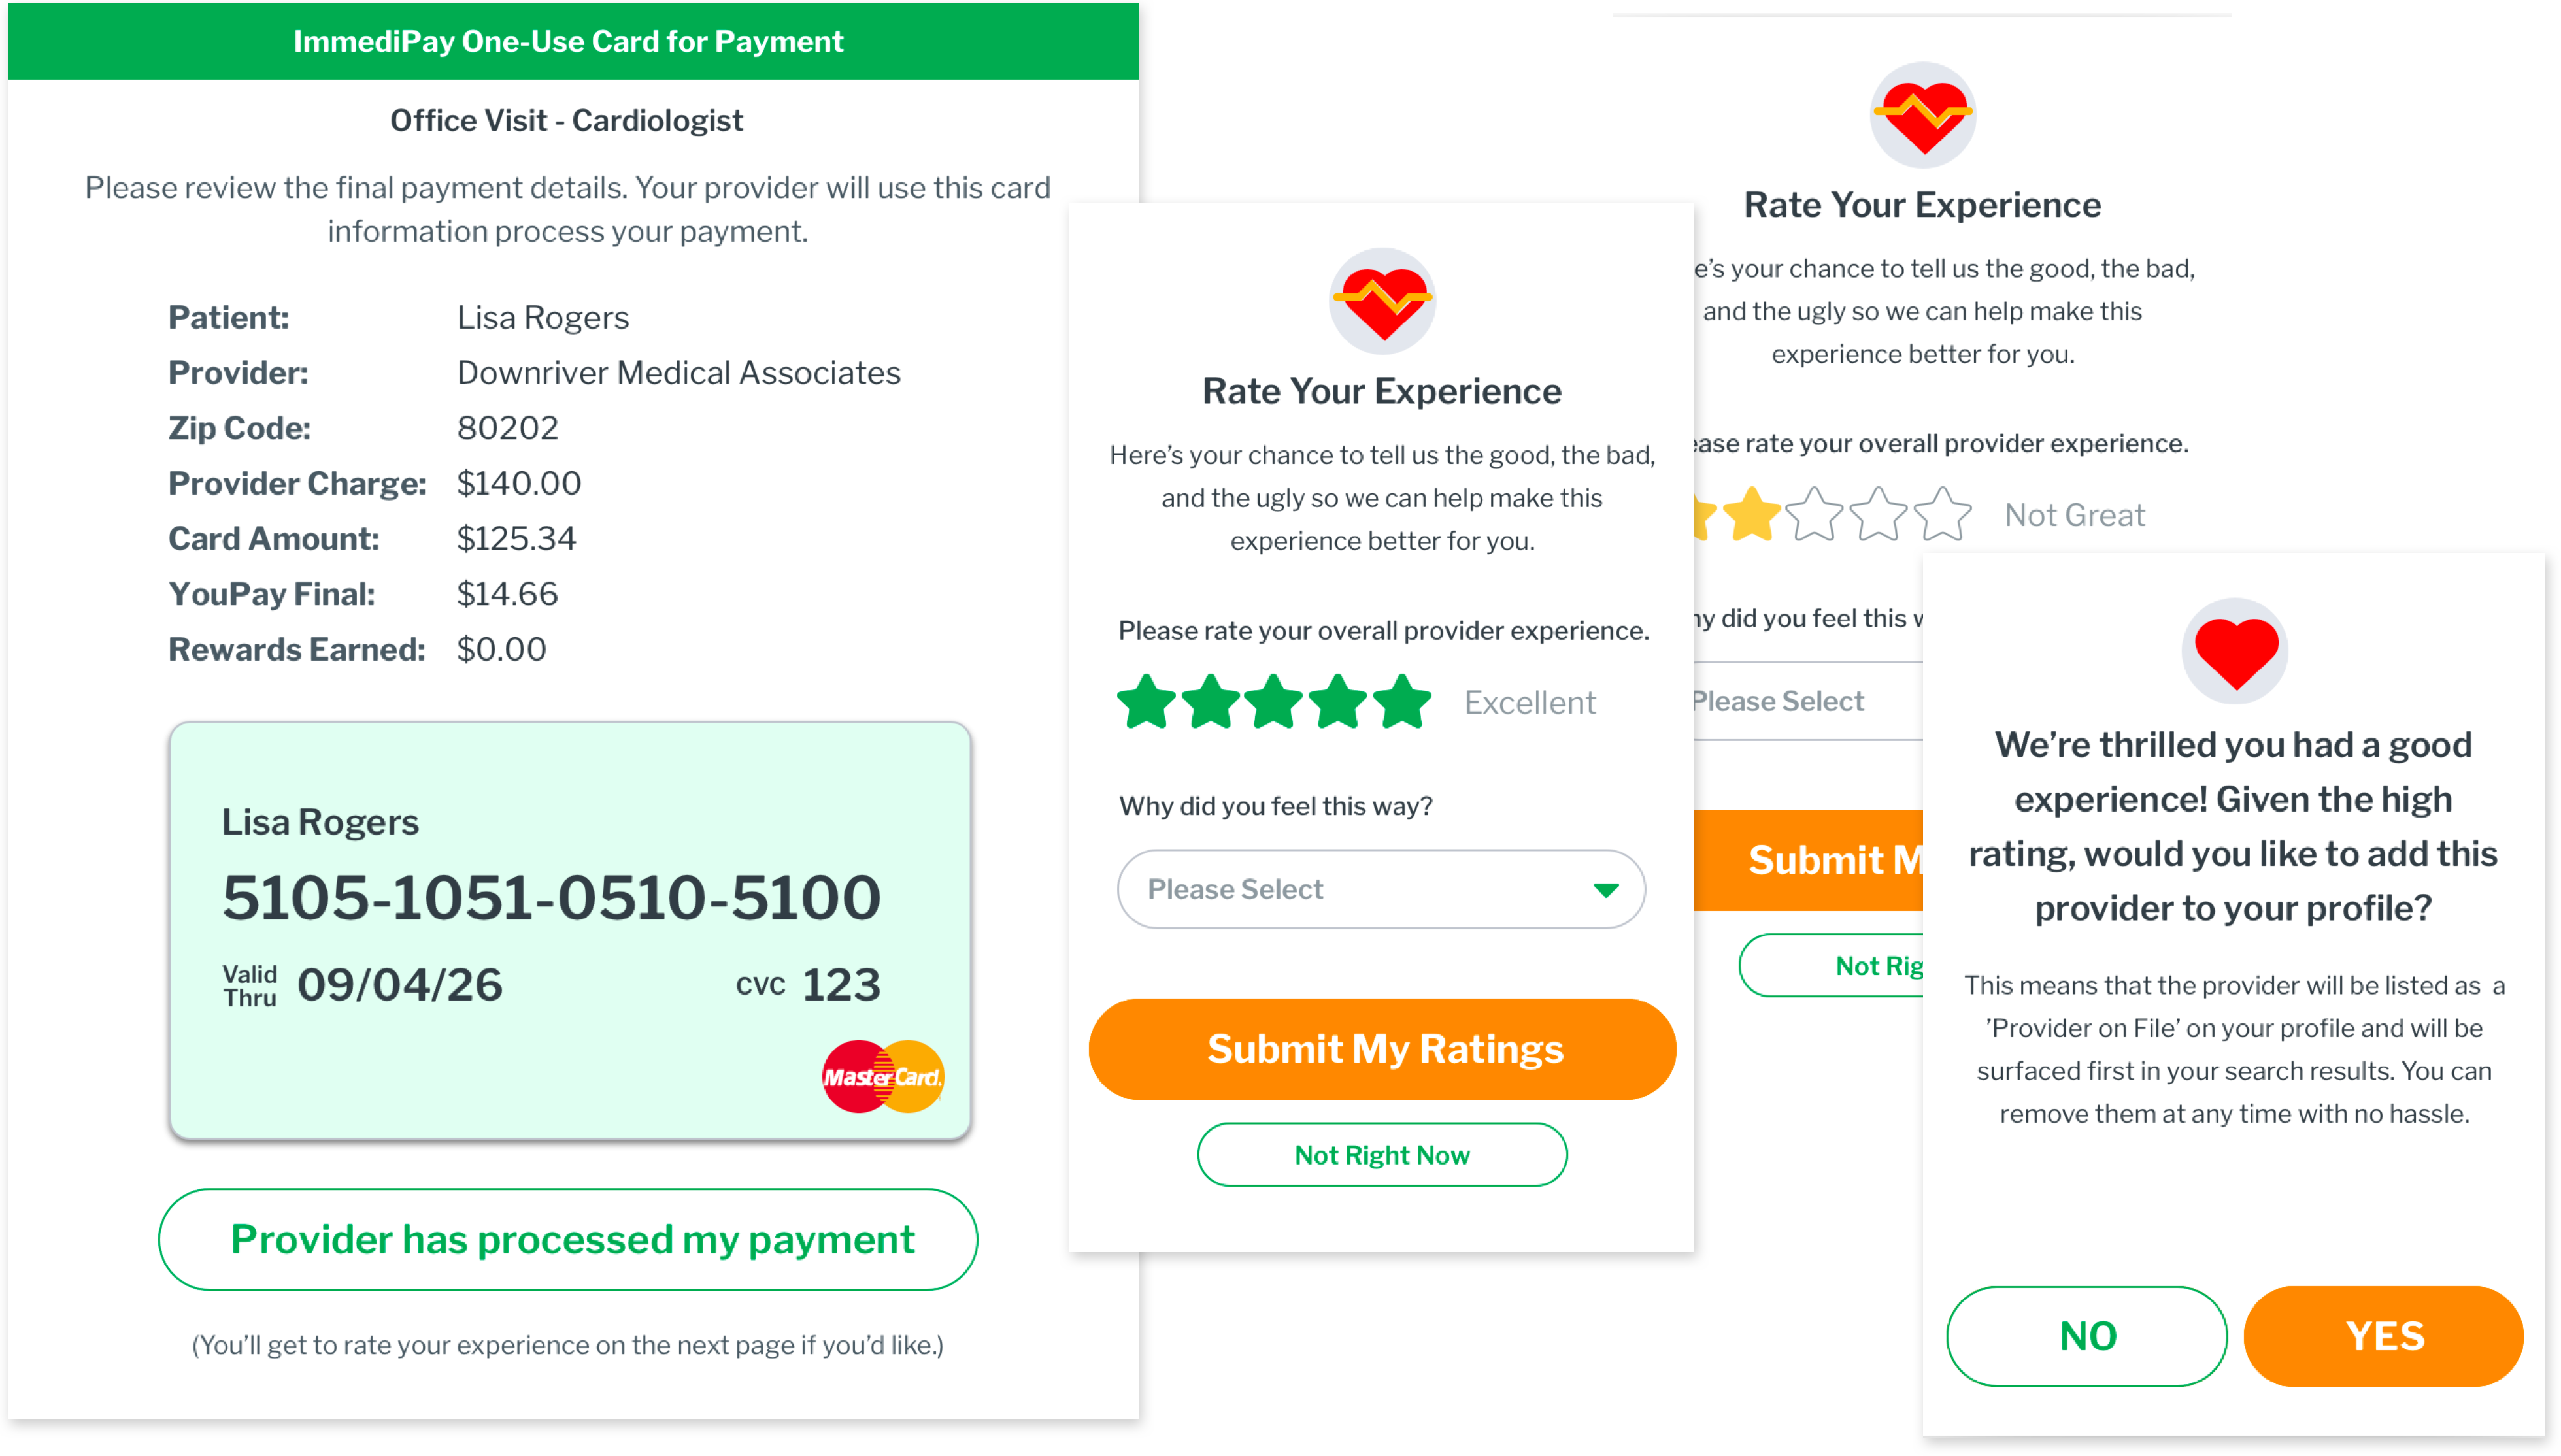Click Submit My Ratings button

pos(1382,1049)
